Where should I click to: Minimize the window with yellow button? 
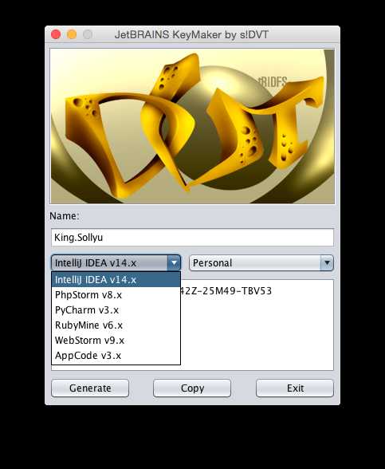tap(72, 34)
